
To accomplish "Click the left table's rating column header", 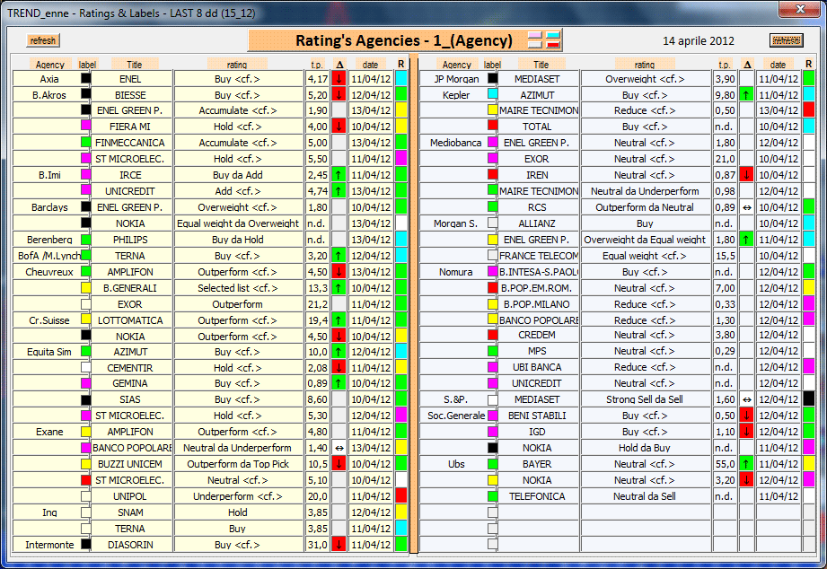I will click(x=237, y=65).
